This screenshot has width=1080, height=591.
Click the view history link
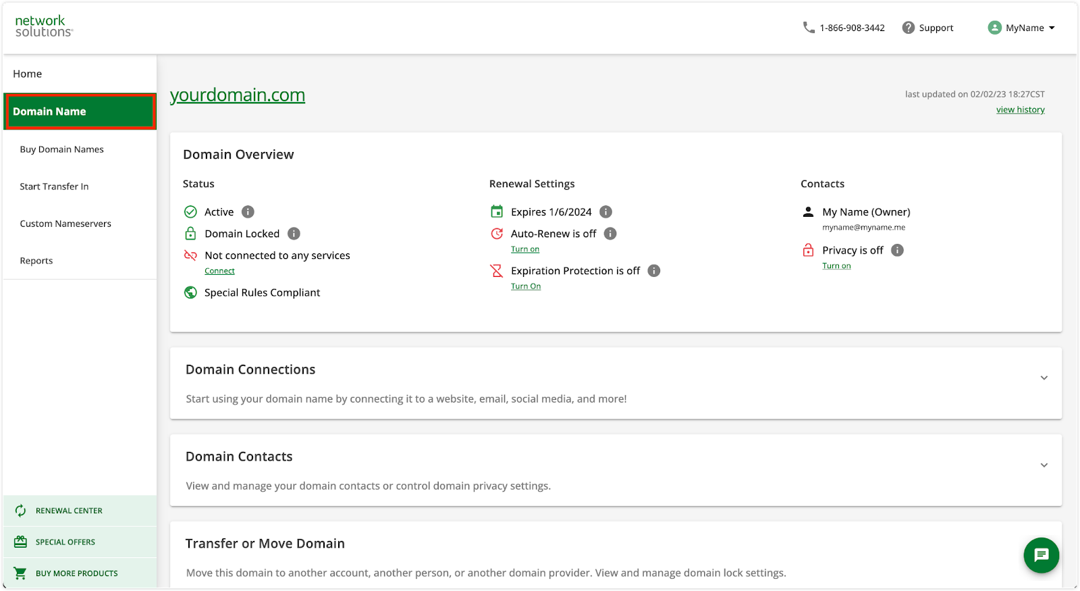pos(1021,109)
